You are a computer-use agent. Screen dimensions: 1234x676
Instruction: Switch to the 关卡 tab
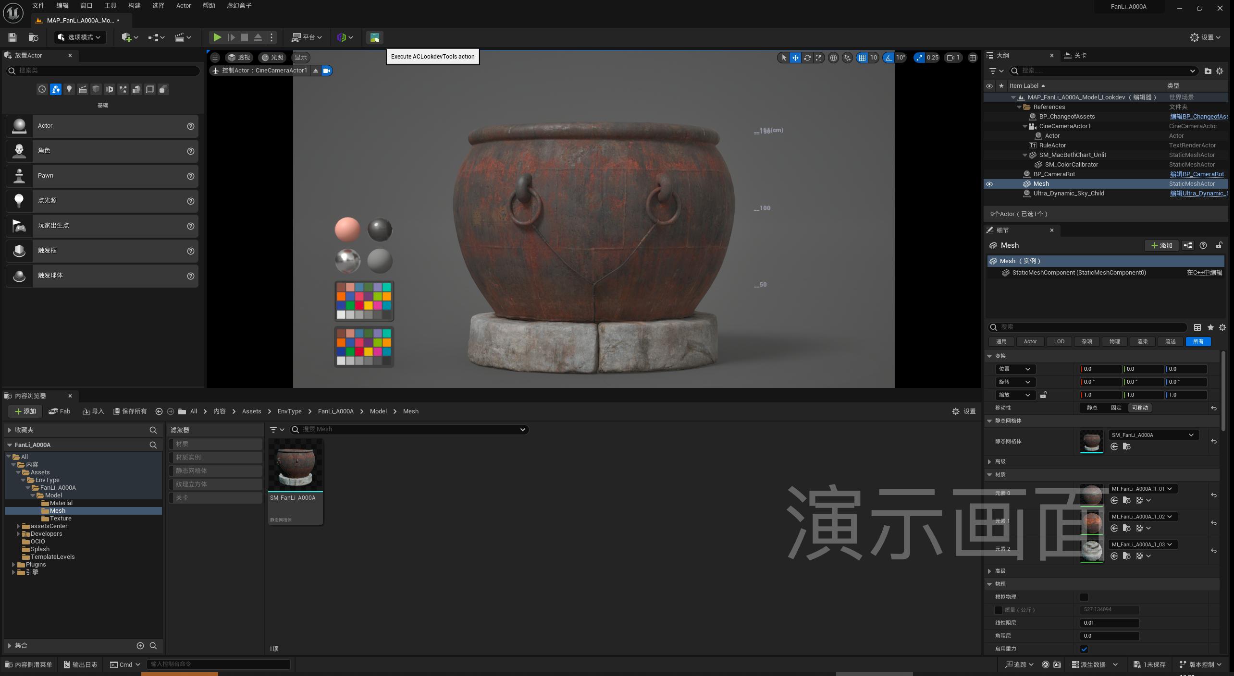click(1075, 56)
